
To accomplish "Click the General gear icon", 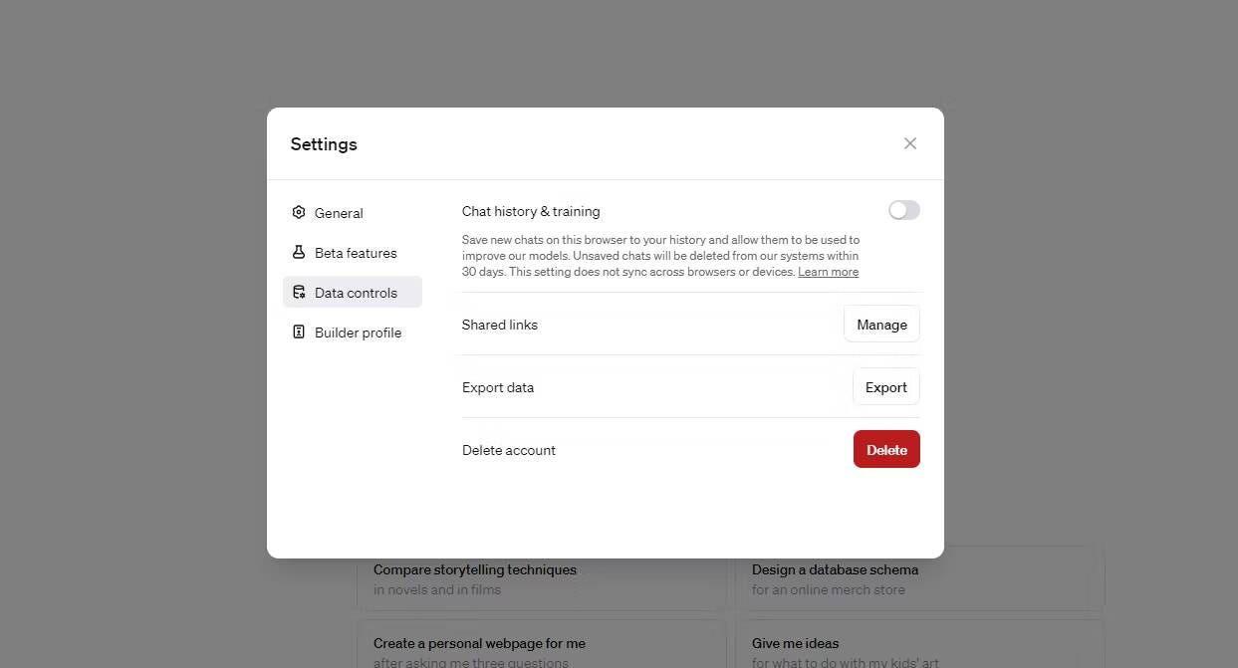I will [x=299, y=212].
